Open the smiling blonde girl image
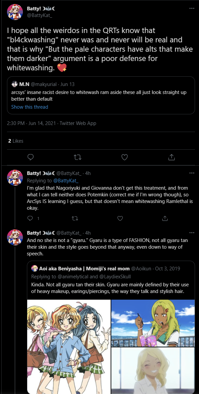The width and height of the screenshot is (199, 394). click(x=153, y=371)
